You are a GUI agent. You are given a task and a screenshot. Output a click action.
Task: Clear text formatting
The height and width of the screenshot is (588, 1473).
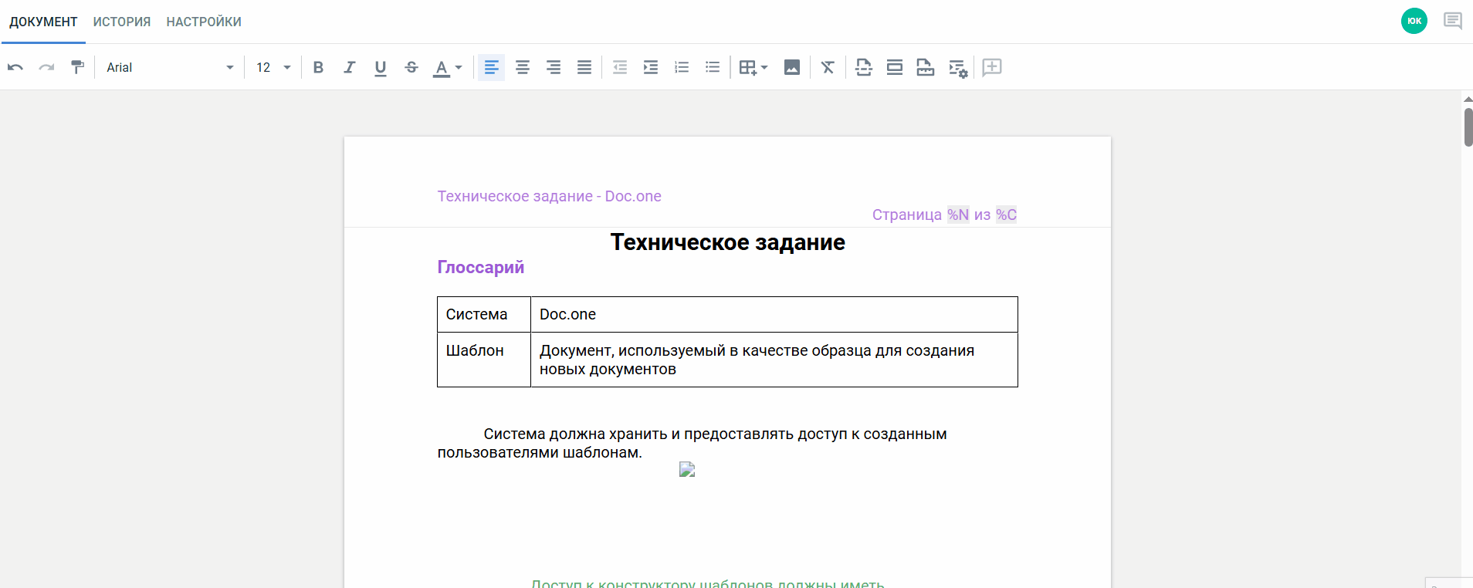click(x=828, y=67)
